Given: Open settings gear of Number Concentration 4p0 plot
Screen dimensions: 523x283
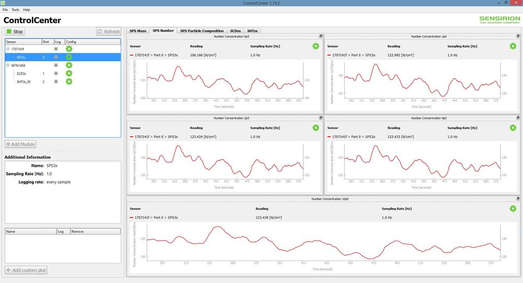Looking at the screenshot, I should click(x=513, y=128).
